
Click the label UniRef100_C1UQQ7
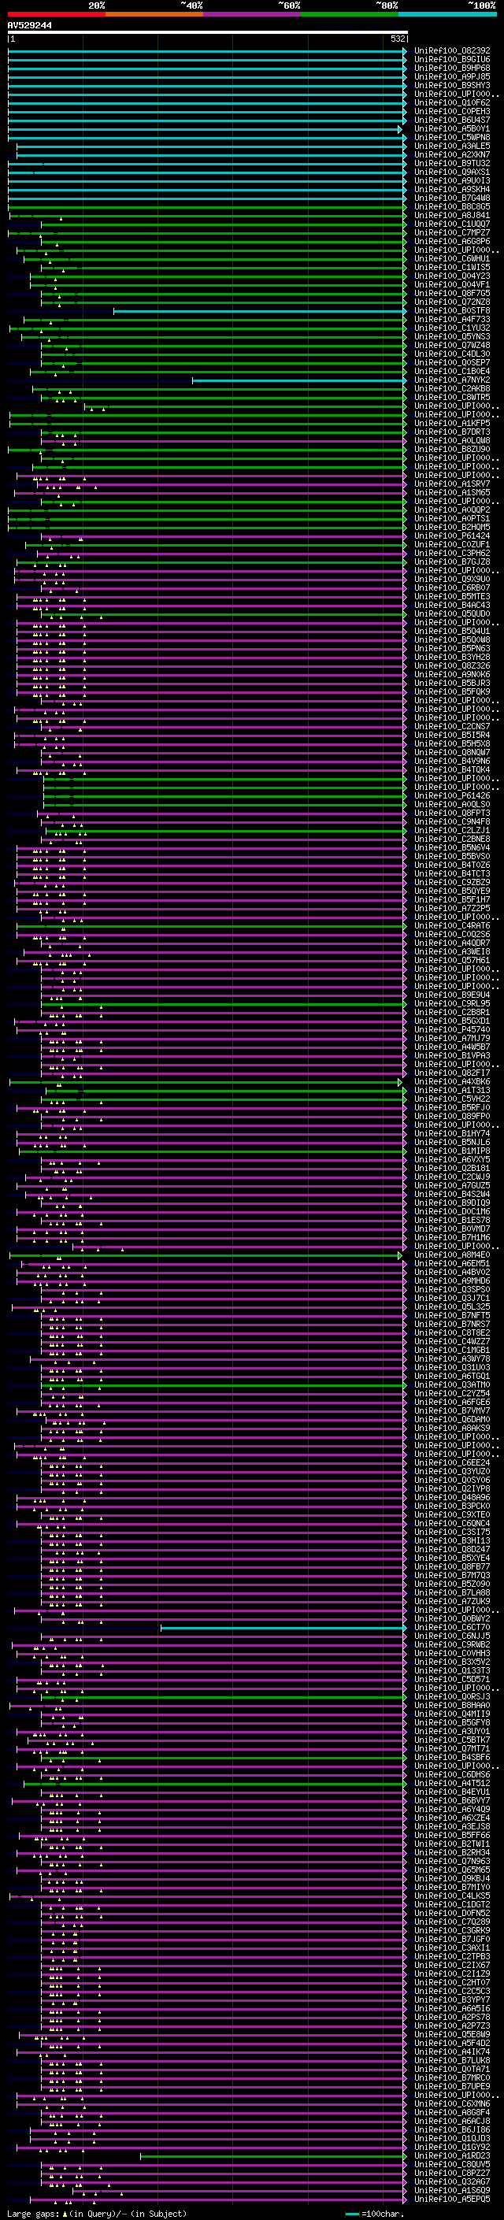tap(452, 224)
